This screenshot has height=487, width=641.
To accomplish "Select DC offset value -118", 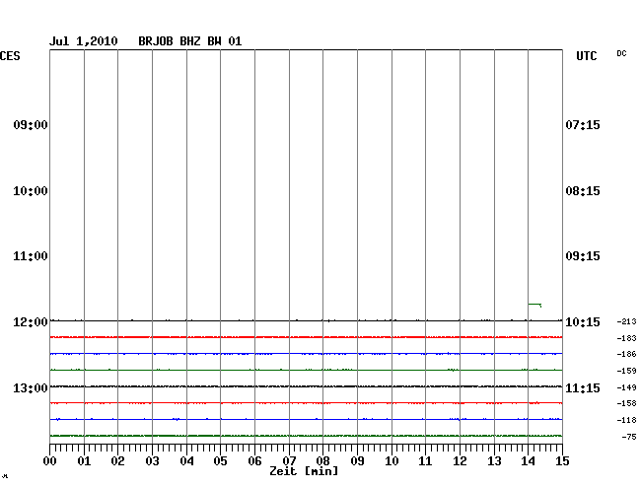I will pos(626,420).
